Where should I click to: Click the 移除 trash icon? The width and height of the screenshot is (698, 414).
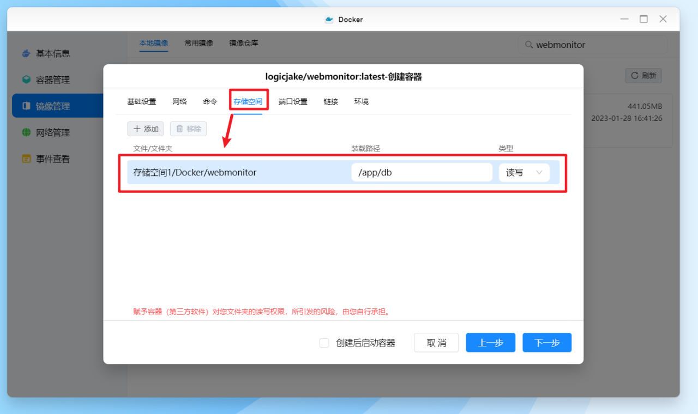point(180,129)
